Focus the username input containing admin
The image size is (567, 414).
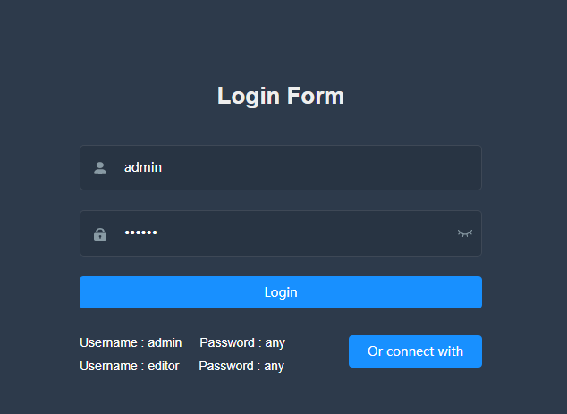tap(295, 167)
